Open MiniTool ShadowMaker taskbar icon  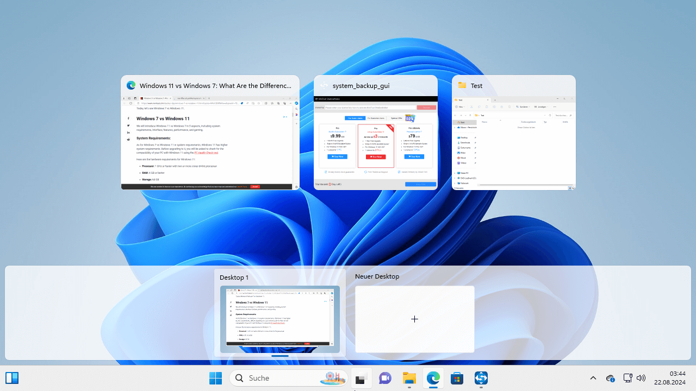(481, 378)
